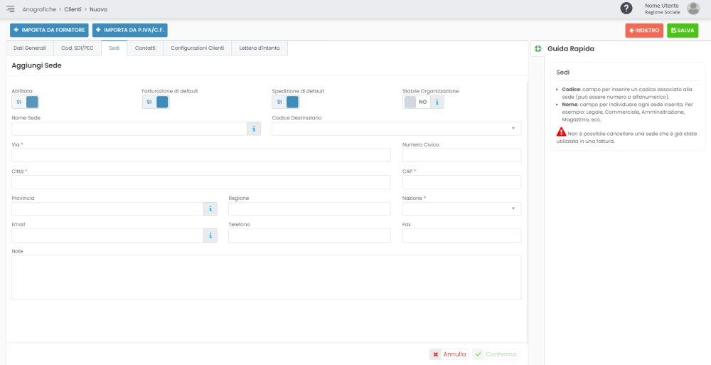Go to Anagrafiche breadcrumb
Image resolution: width=711 pixels, height=365 pixels.
[39, 9]
